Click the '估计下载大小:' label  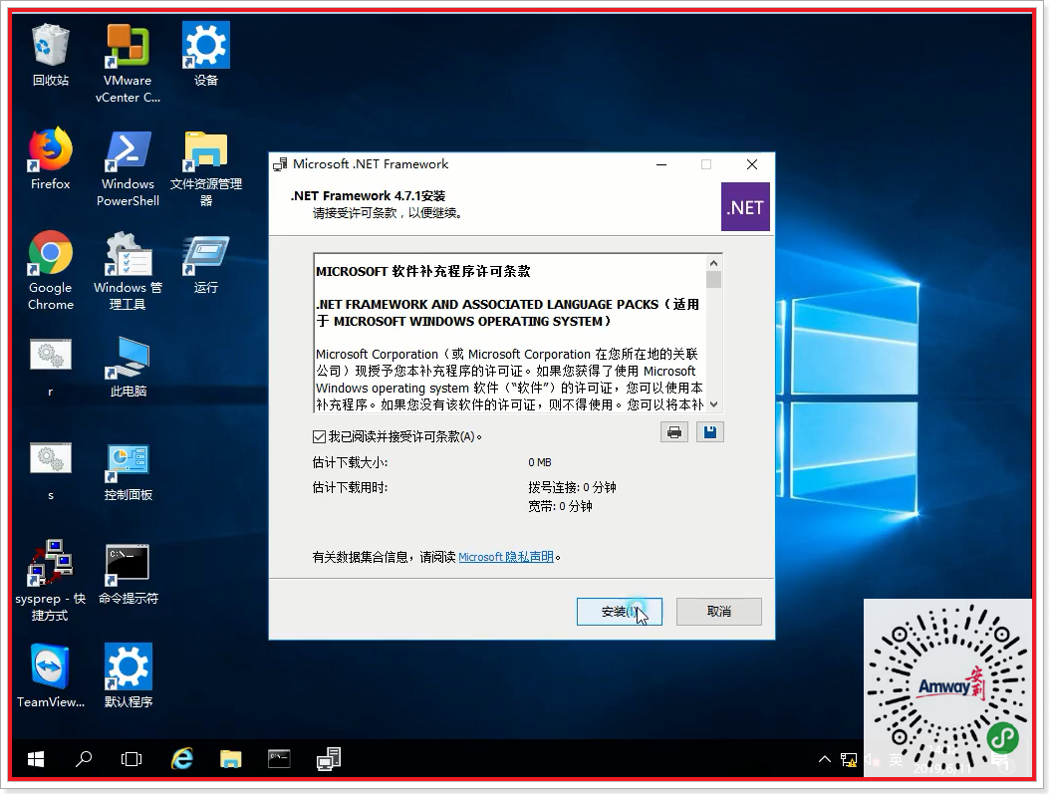click(x=350, y=462)
